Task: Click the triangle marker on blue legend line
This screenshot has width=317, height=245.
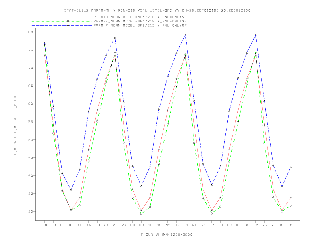Action: coord(68,26)
